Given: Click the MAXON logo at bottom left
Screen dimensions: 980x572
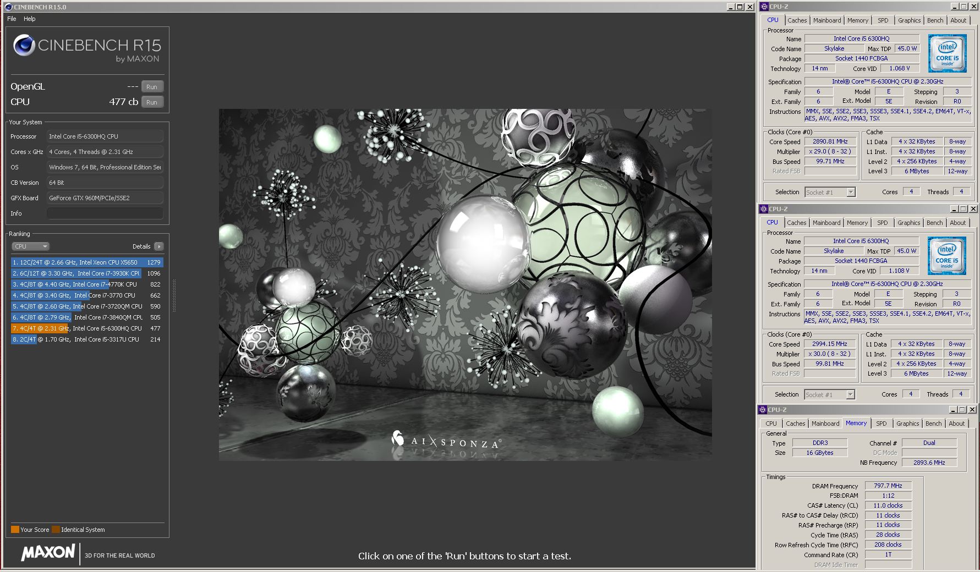Looking at the screenshot, I should (x=48, y=553).
